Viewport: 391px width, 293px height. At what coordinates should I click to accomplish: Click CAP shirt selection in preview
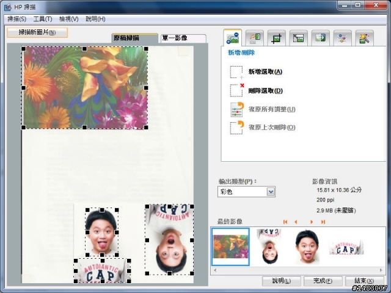(102, 270)
